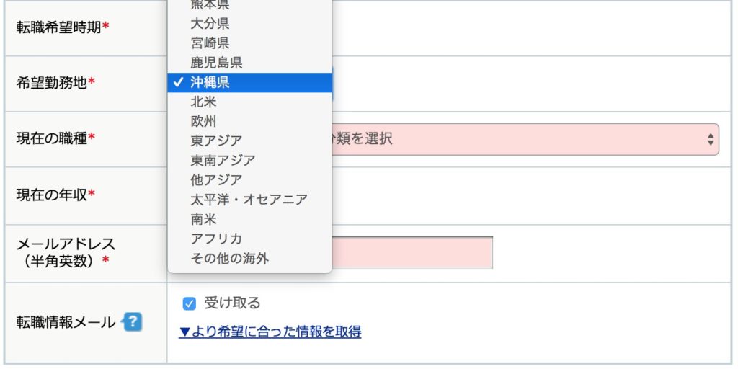Select 大分県 option

click(x=250, y=24)
